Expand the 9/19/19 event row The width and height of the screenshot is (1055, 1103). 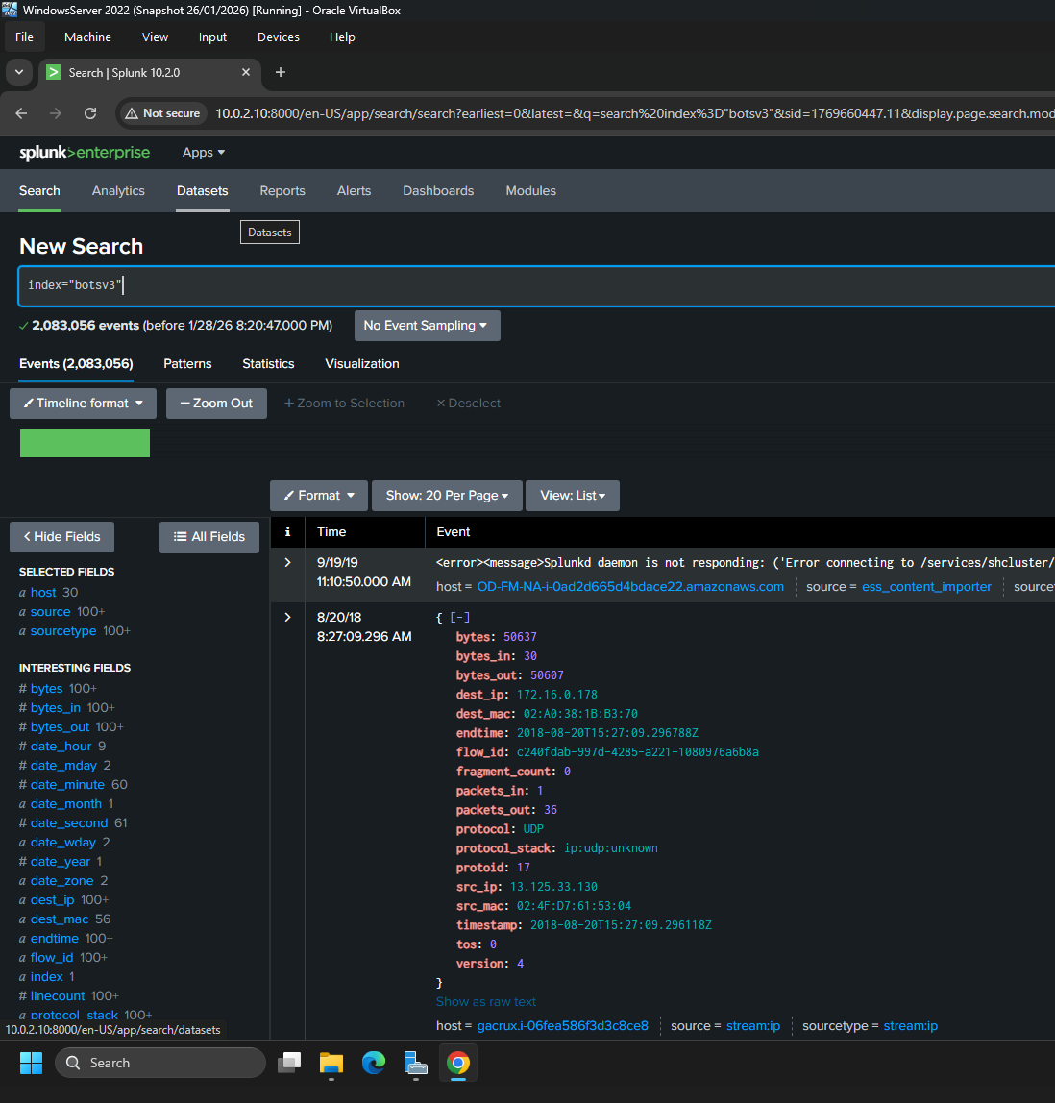coord(287,563)
